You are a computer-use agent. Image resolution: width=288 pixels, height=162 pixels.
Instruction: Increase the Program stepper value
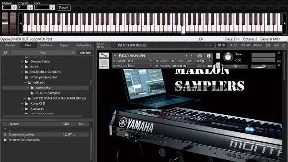(30, 6)
